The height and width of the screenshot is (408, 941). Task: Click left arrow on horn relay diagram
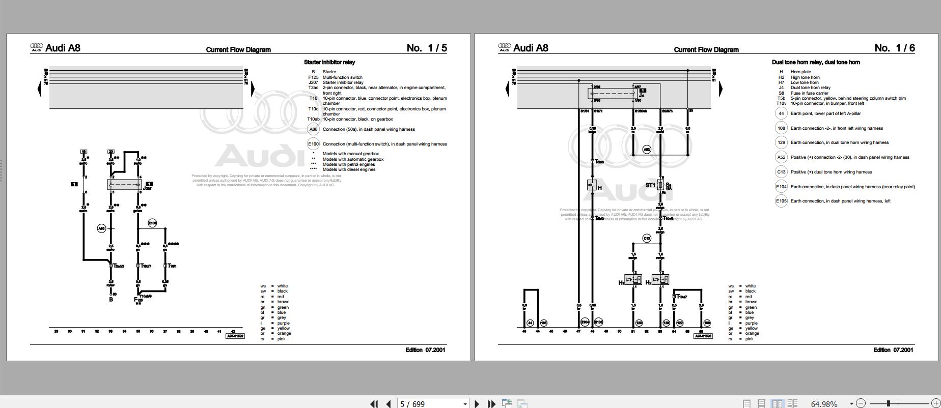click(x=507, y=89)
